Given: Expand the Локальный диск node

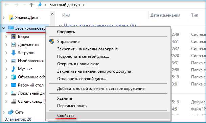Looking at the screenshot, I should pos(6,93).
